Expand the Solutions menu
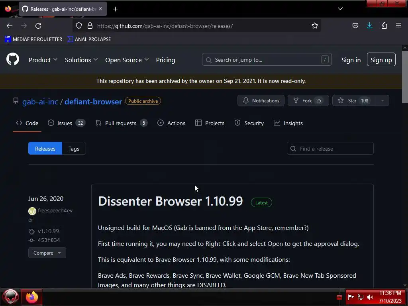Viewport: 408px width, 306px height. pos(81,60)
